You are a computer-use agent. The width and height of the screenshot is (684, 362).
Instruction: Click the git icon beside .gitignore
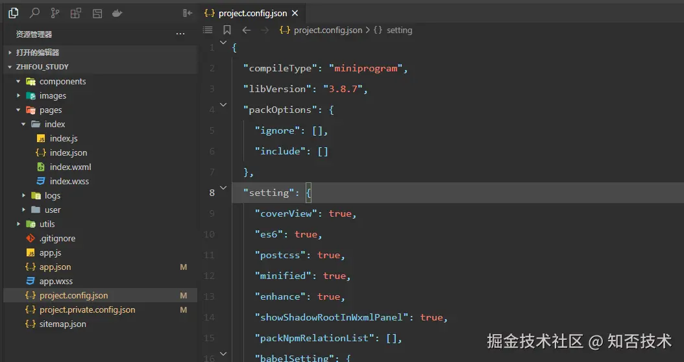[31, 238]
